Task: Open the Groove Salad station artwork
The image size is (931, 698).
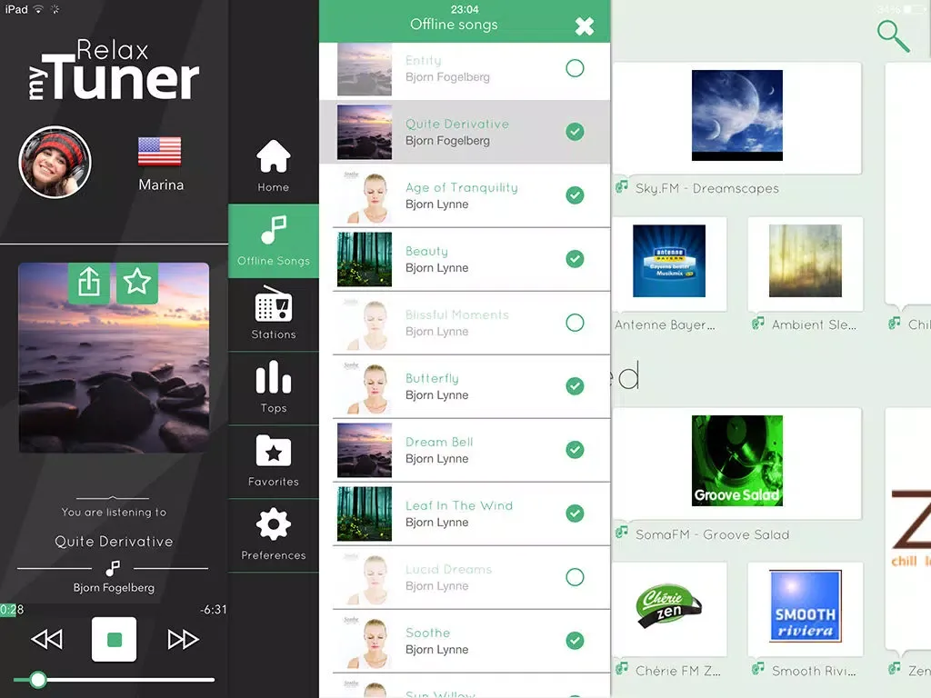Action: (736, 461)
